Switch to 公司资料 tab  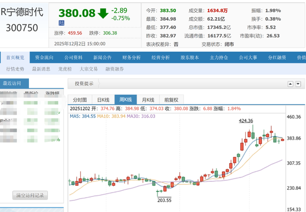(x=73, y=57)
